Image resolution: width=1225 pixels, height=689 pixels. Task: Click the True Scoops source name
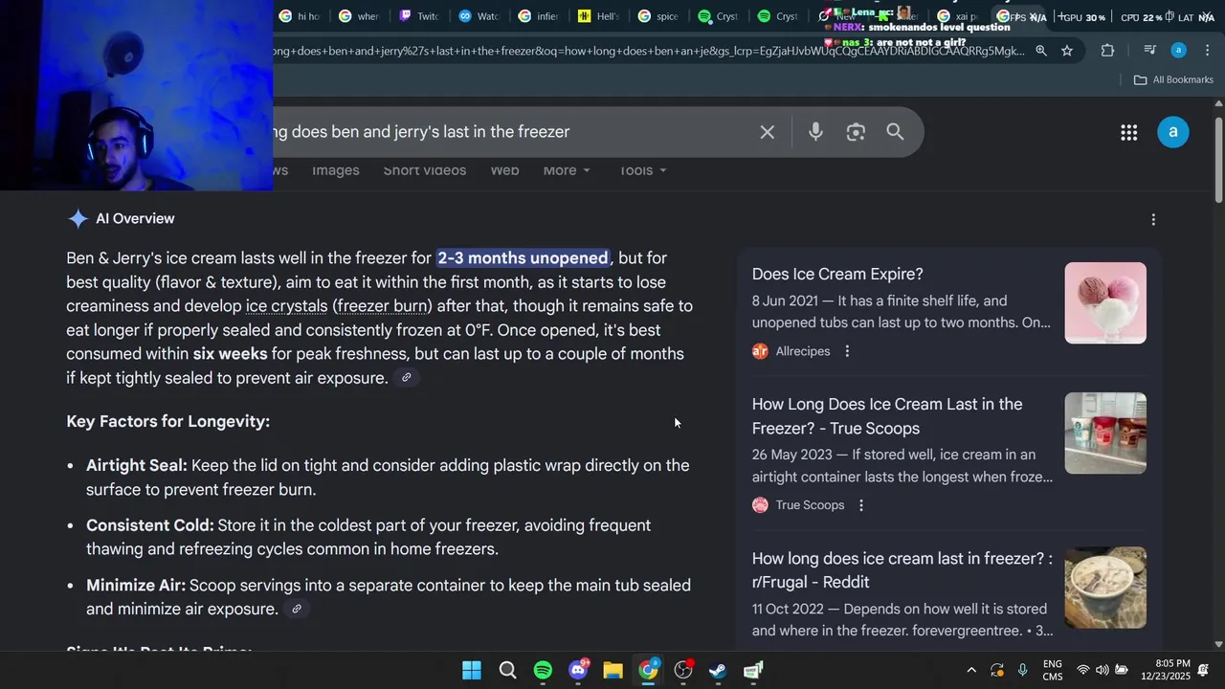click(x=810, y=505)
